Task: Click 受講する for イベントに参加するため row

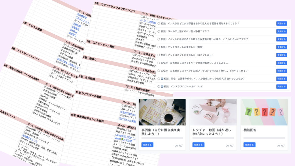Action: coord(281,39)
